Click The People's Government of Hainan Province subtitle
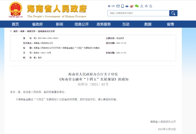The width and height of the screenshot is (196, 134). (57, 16)
